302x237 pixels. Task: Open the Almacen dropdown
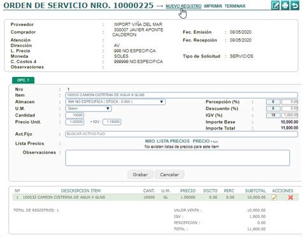(x=115, y=102)
